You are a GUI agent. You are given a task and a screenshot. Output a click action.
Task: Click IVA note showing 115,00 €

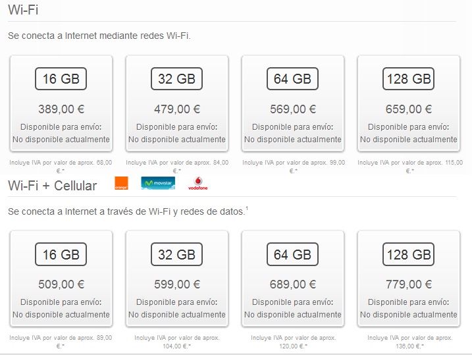pyautogui.click(x=408, y=165)
